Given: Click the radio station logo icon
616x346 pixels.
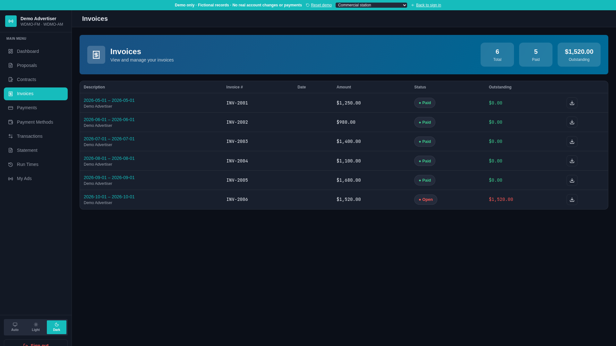Looking at the screenshot, I should (x=11, y=21).
